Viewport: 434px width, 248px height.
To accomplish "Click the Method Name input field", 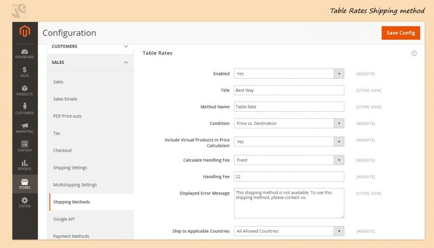I will click(289, 107).
